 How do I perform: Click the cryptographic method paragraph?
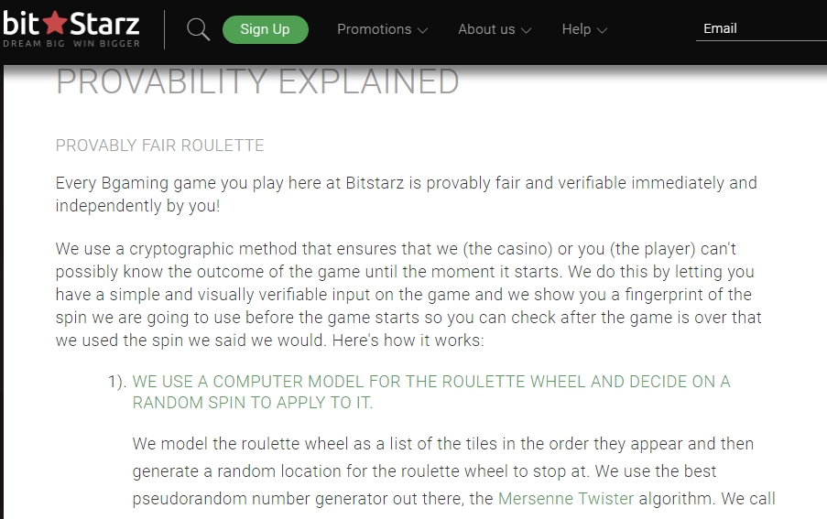coord(408,295)
